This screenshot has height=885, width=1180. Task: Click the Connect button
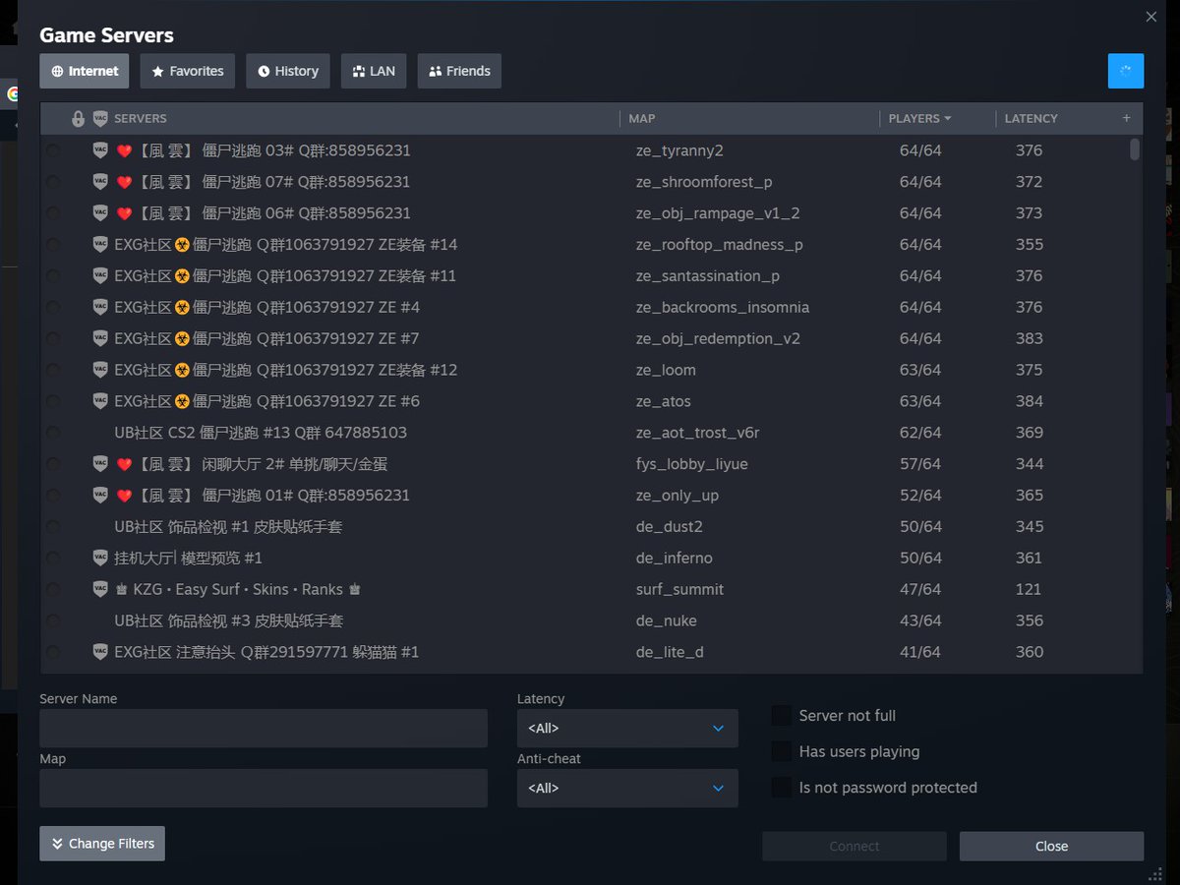855,846
